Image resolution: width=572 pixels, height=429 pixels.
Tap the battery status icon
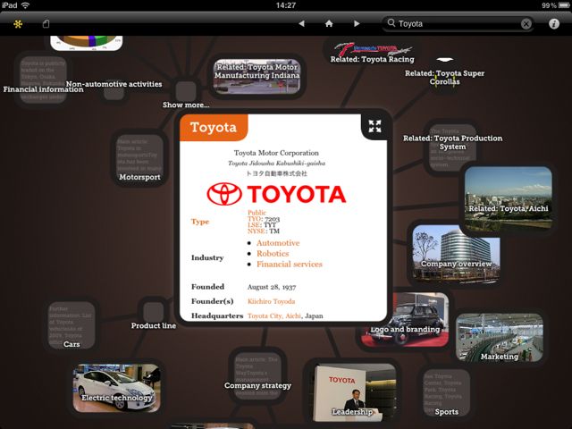click(x=564, y=5)
